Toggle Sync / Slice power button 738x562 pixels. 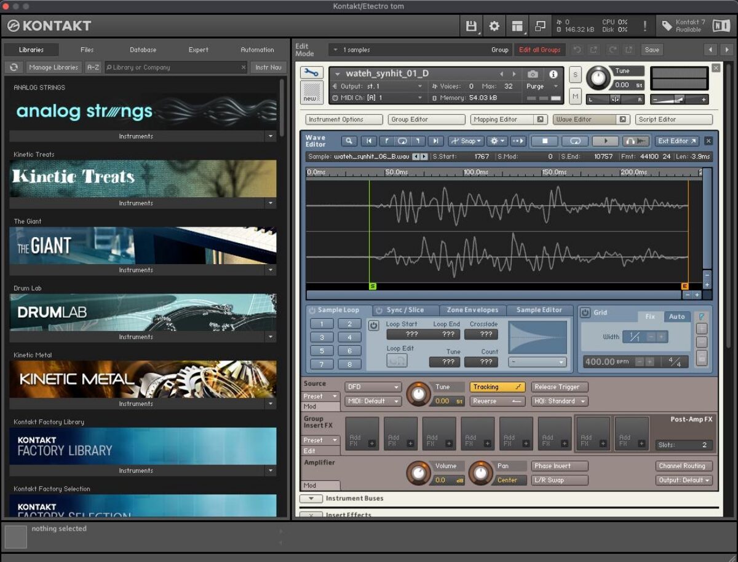379,310
